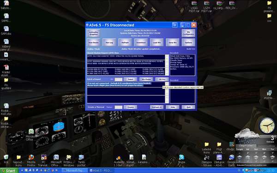Click the Download weather button

(141, 42)
